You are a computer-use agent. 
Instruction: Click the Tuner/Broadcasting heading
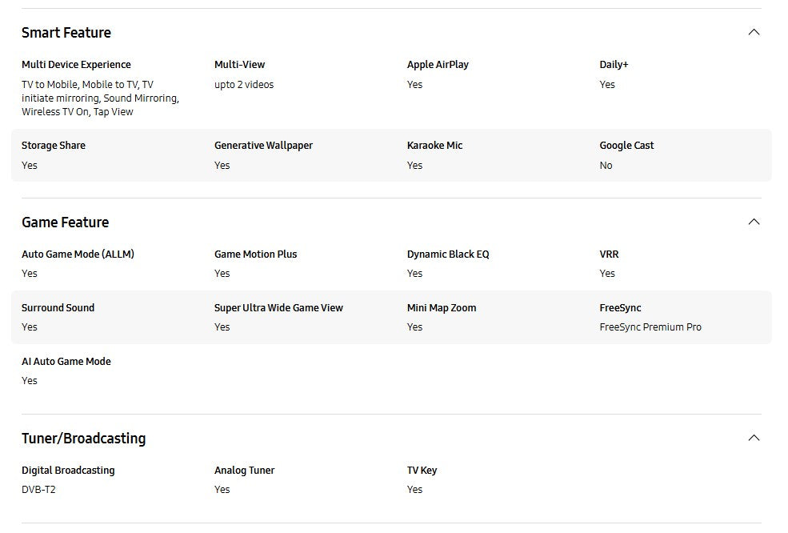coord(83,439)
